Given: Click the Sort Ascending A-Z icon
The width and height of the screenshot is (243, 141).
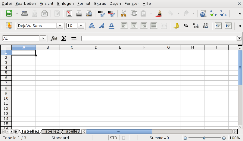Looking at the screenshot, I should point(213,13).
